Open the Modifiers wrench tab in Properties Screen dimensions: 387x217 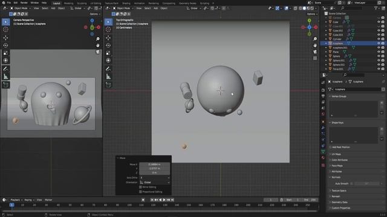pyautogui.click(x=323, y=128)
